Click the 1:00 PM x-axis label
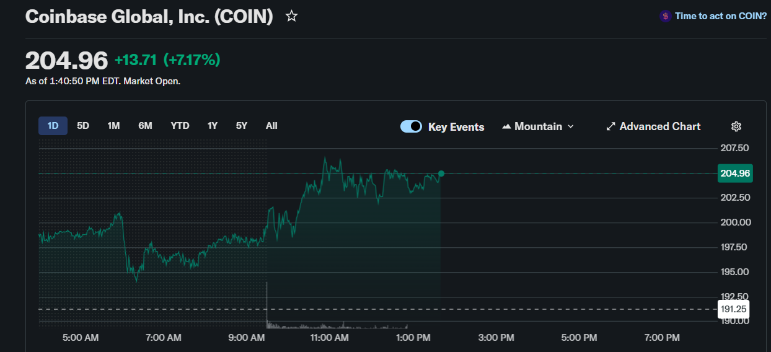This screenshot has height=352, width=771. click(x=413, y=338)
